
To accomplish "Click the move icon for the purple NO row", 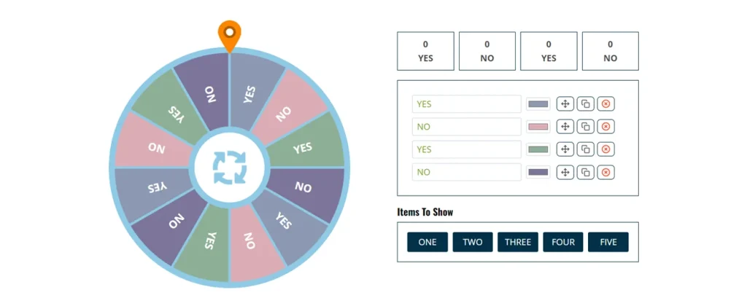I will [565, 172].
